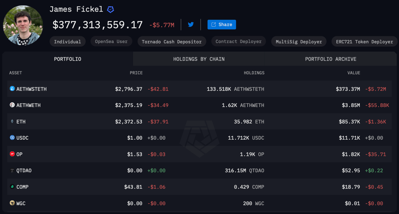Sort by the VALUE column header
The width and height of the screenshot is (399, 214).
pyautogui.click(x=354, y=73)
